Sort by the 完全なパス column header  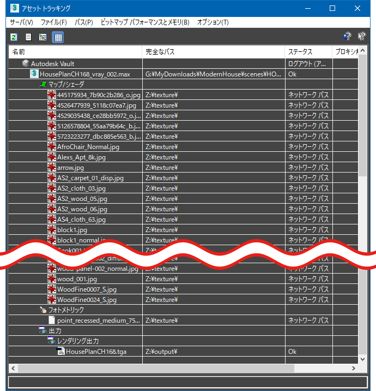[214, 52]
